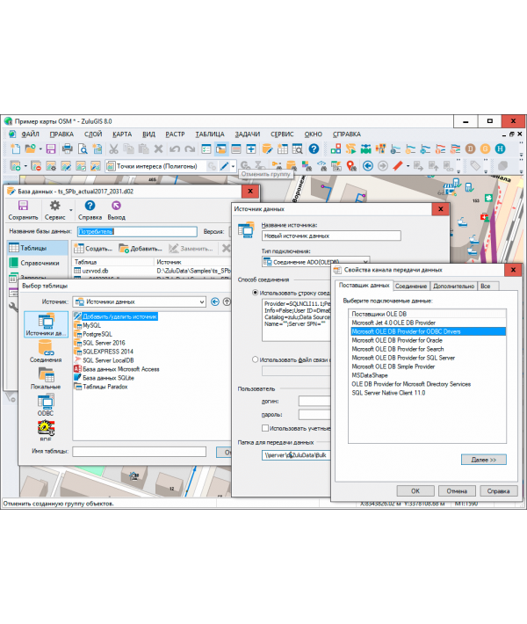Select 'Использовать строку соединения' radio button
527x624 pixels.
coord(256,293)
